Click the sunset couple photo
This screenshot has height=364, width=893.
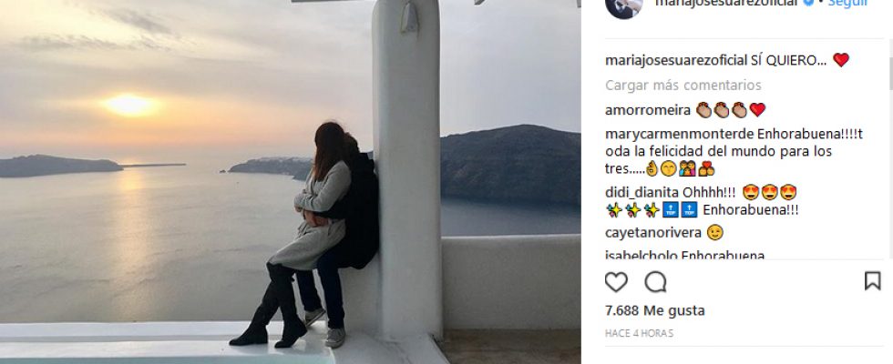pos(291,182)
